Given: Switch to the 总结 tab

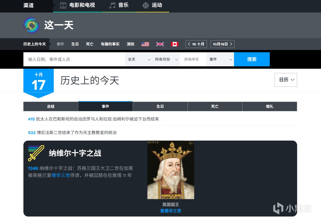Looking at the screenshot, I should (51, 106).
